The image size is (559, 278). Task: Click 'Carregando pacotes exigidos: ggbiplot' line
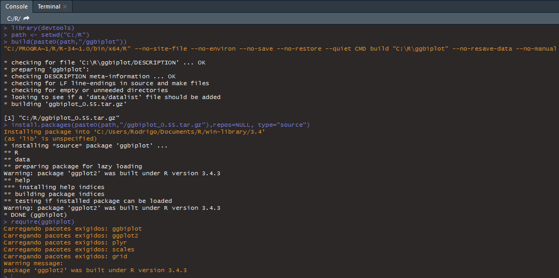click(x=73, y=228)
